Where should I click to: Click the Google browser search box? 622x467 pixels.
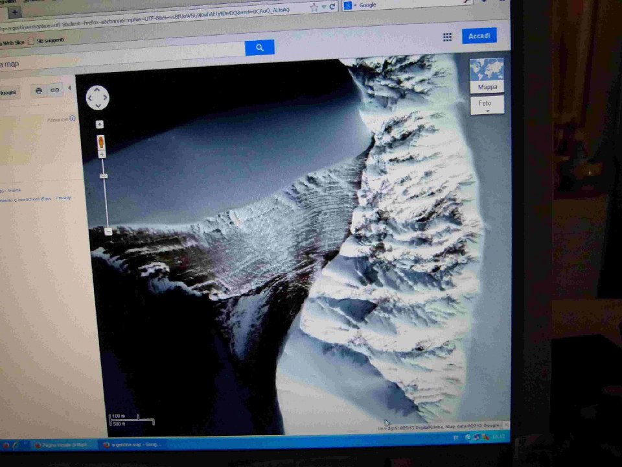point(409,5)
